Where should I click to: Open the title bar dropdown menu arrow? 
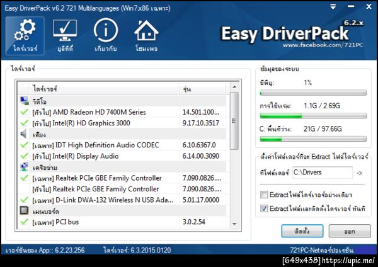pyautogui.click(x=333, y=7)
